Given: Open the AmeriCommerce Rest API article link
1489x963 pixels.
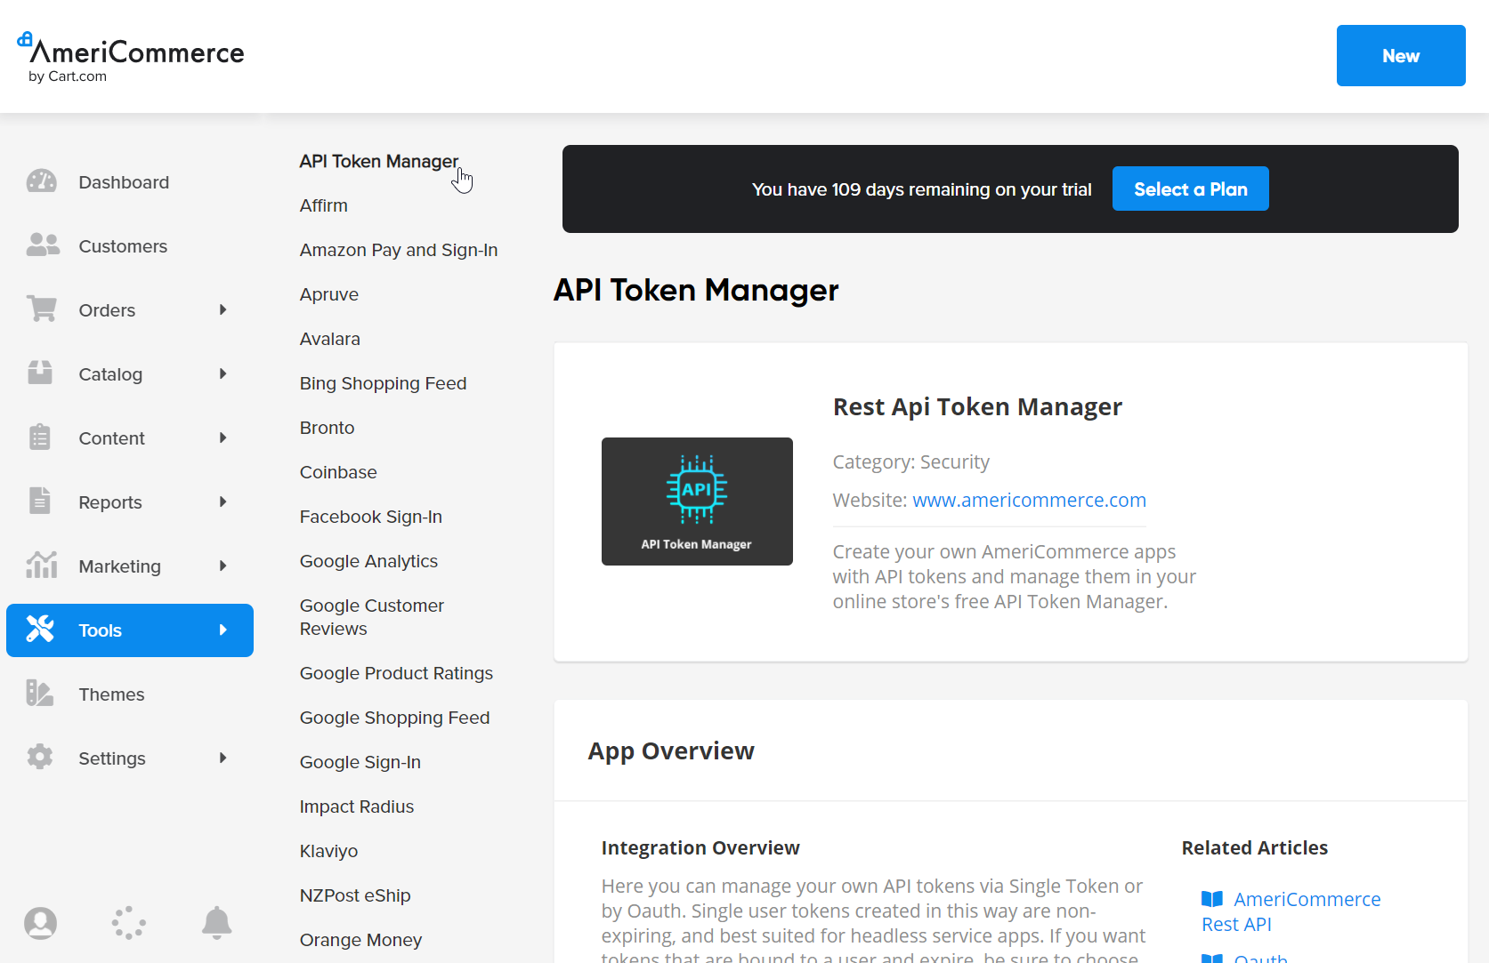Looking at the screenshot, I should pyautogui.click(x=1291, y=911).
